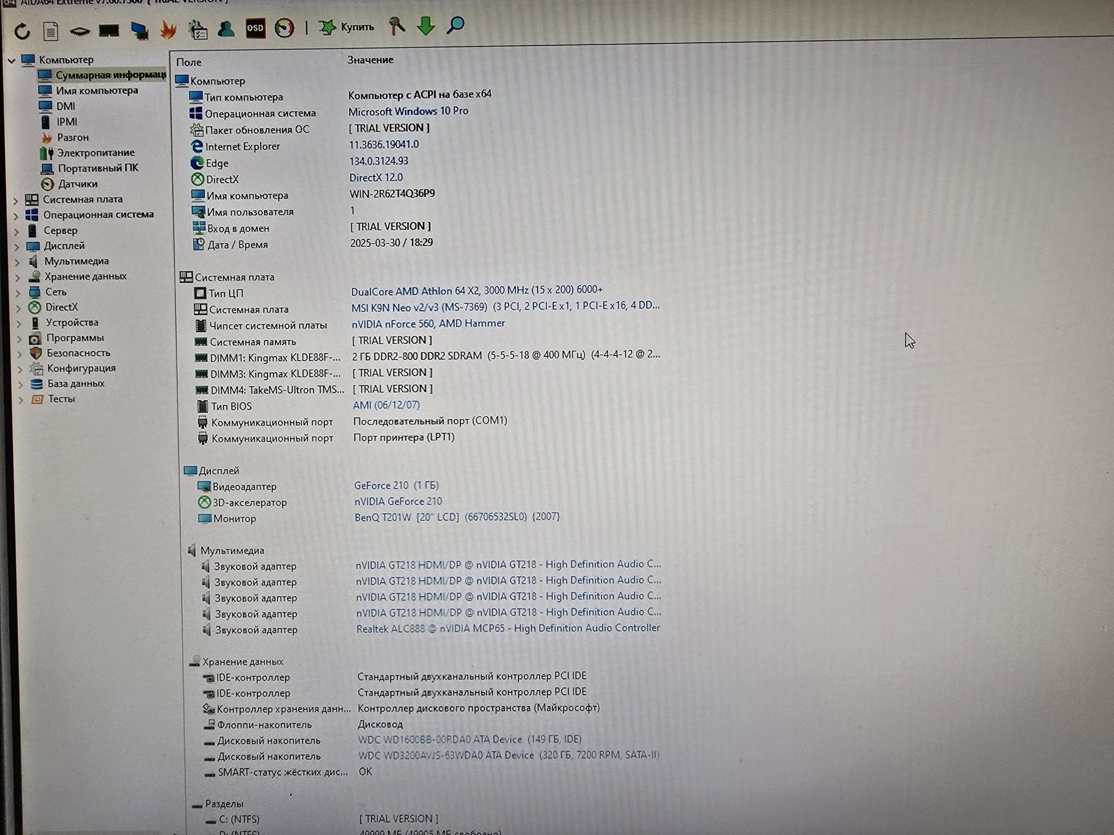
Task: Select Портативный ПК in the tree
Action: click(x=98, y=168)
